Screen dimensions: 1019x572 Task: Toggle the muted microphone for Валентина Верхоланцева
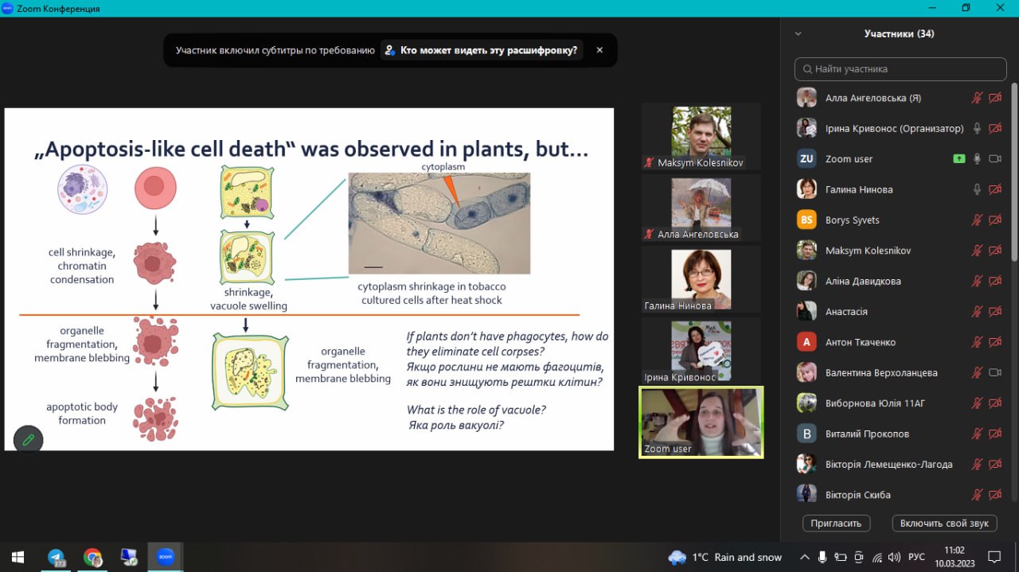pyautogui.click(x=977, y=372)
